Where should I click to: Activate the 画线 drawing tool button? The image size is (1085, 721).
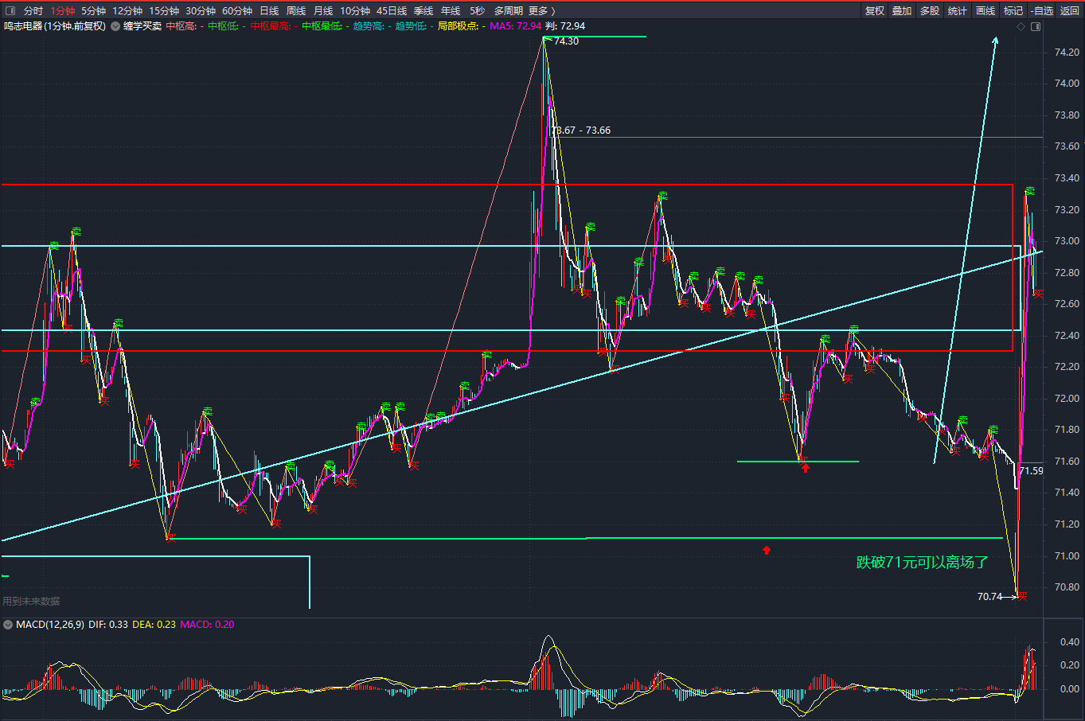pyautogui.click(x=985, y=10)
